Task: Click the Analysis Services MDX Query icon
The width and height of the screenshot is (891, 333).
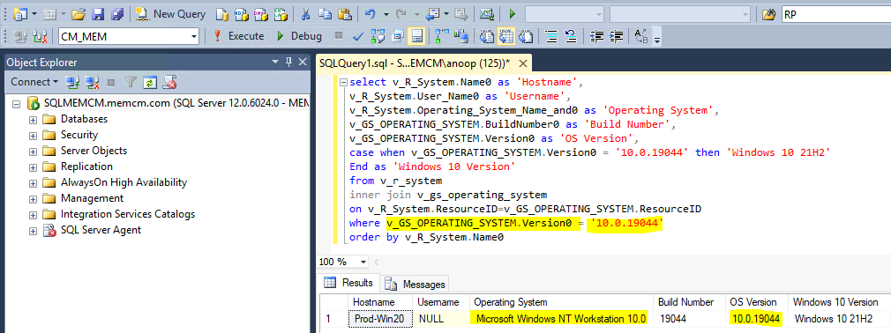Action: [x=242, y=14]
